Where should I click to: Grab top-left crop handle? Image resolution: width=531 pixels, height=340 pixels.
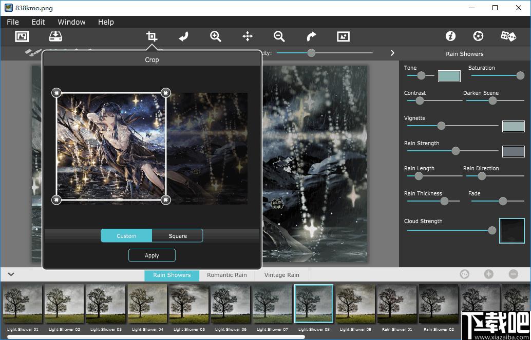click(56, 92)
